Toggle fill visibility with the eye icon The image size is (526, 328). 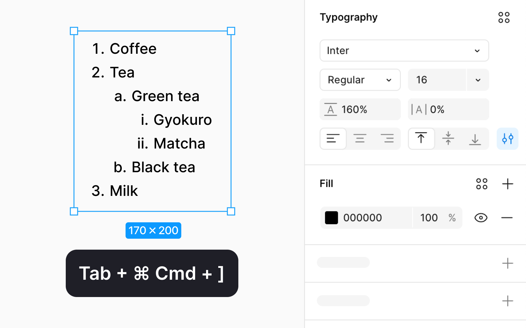pos(480,218)
